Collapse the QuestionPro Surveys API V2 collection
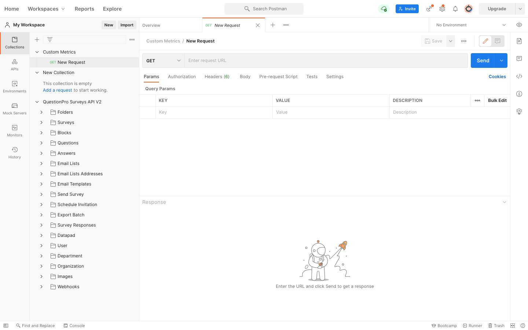 click(x=37, y=102)
